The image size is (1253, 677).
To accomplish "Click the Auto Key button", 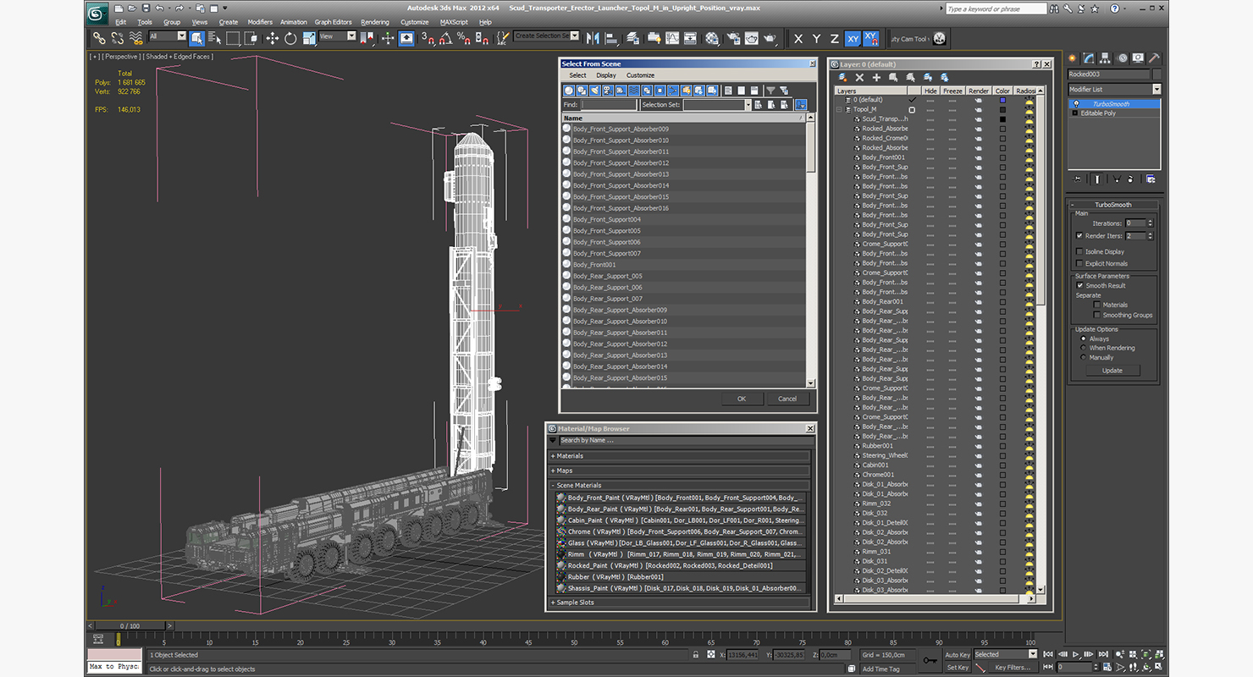I will click(957, 654).
